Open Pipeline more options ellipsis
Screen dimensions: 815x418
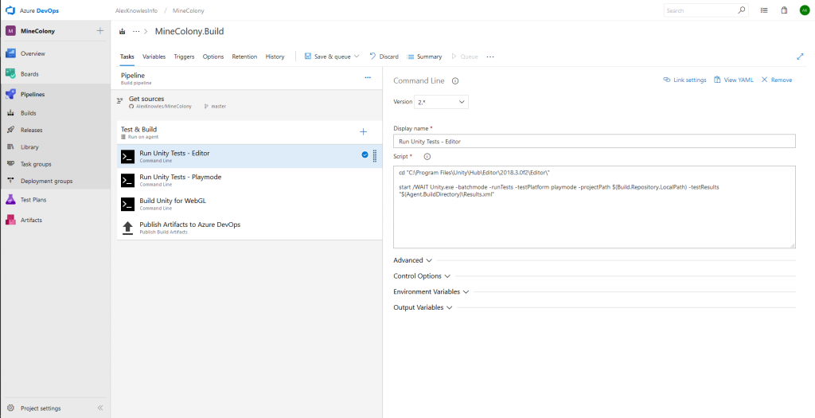tap(368, 77)
